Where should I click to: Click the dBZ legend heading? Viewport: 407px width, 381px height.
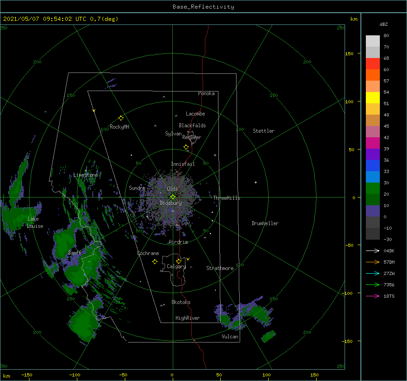[383, 24]
